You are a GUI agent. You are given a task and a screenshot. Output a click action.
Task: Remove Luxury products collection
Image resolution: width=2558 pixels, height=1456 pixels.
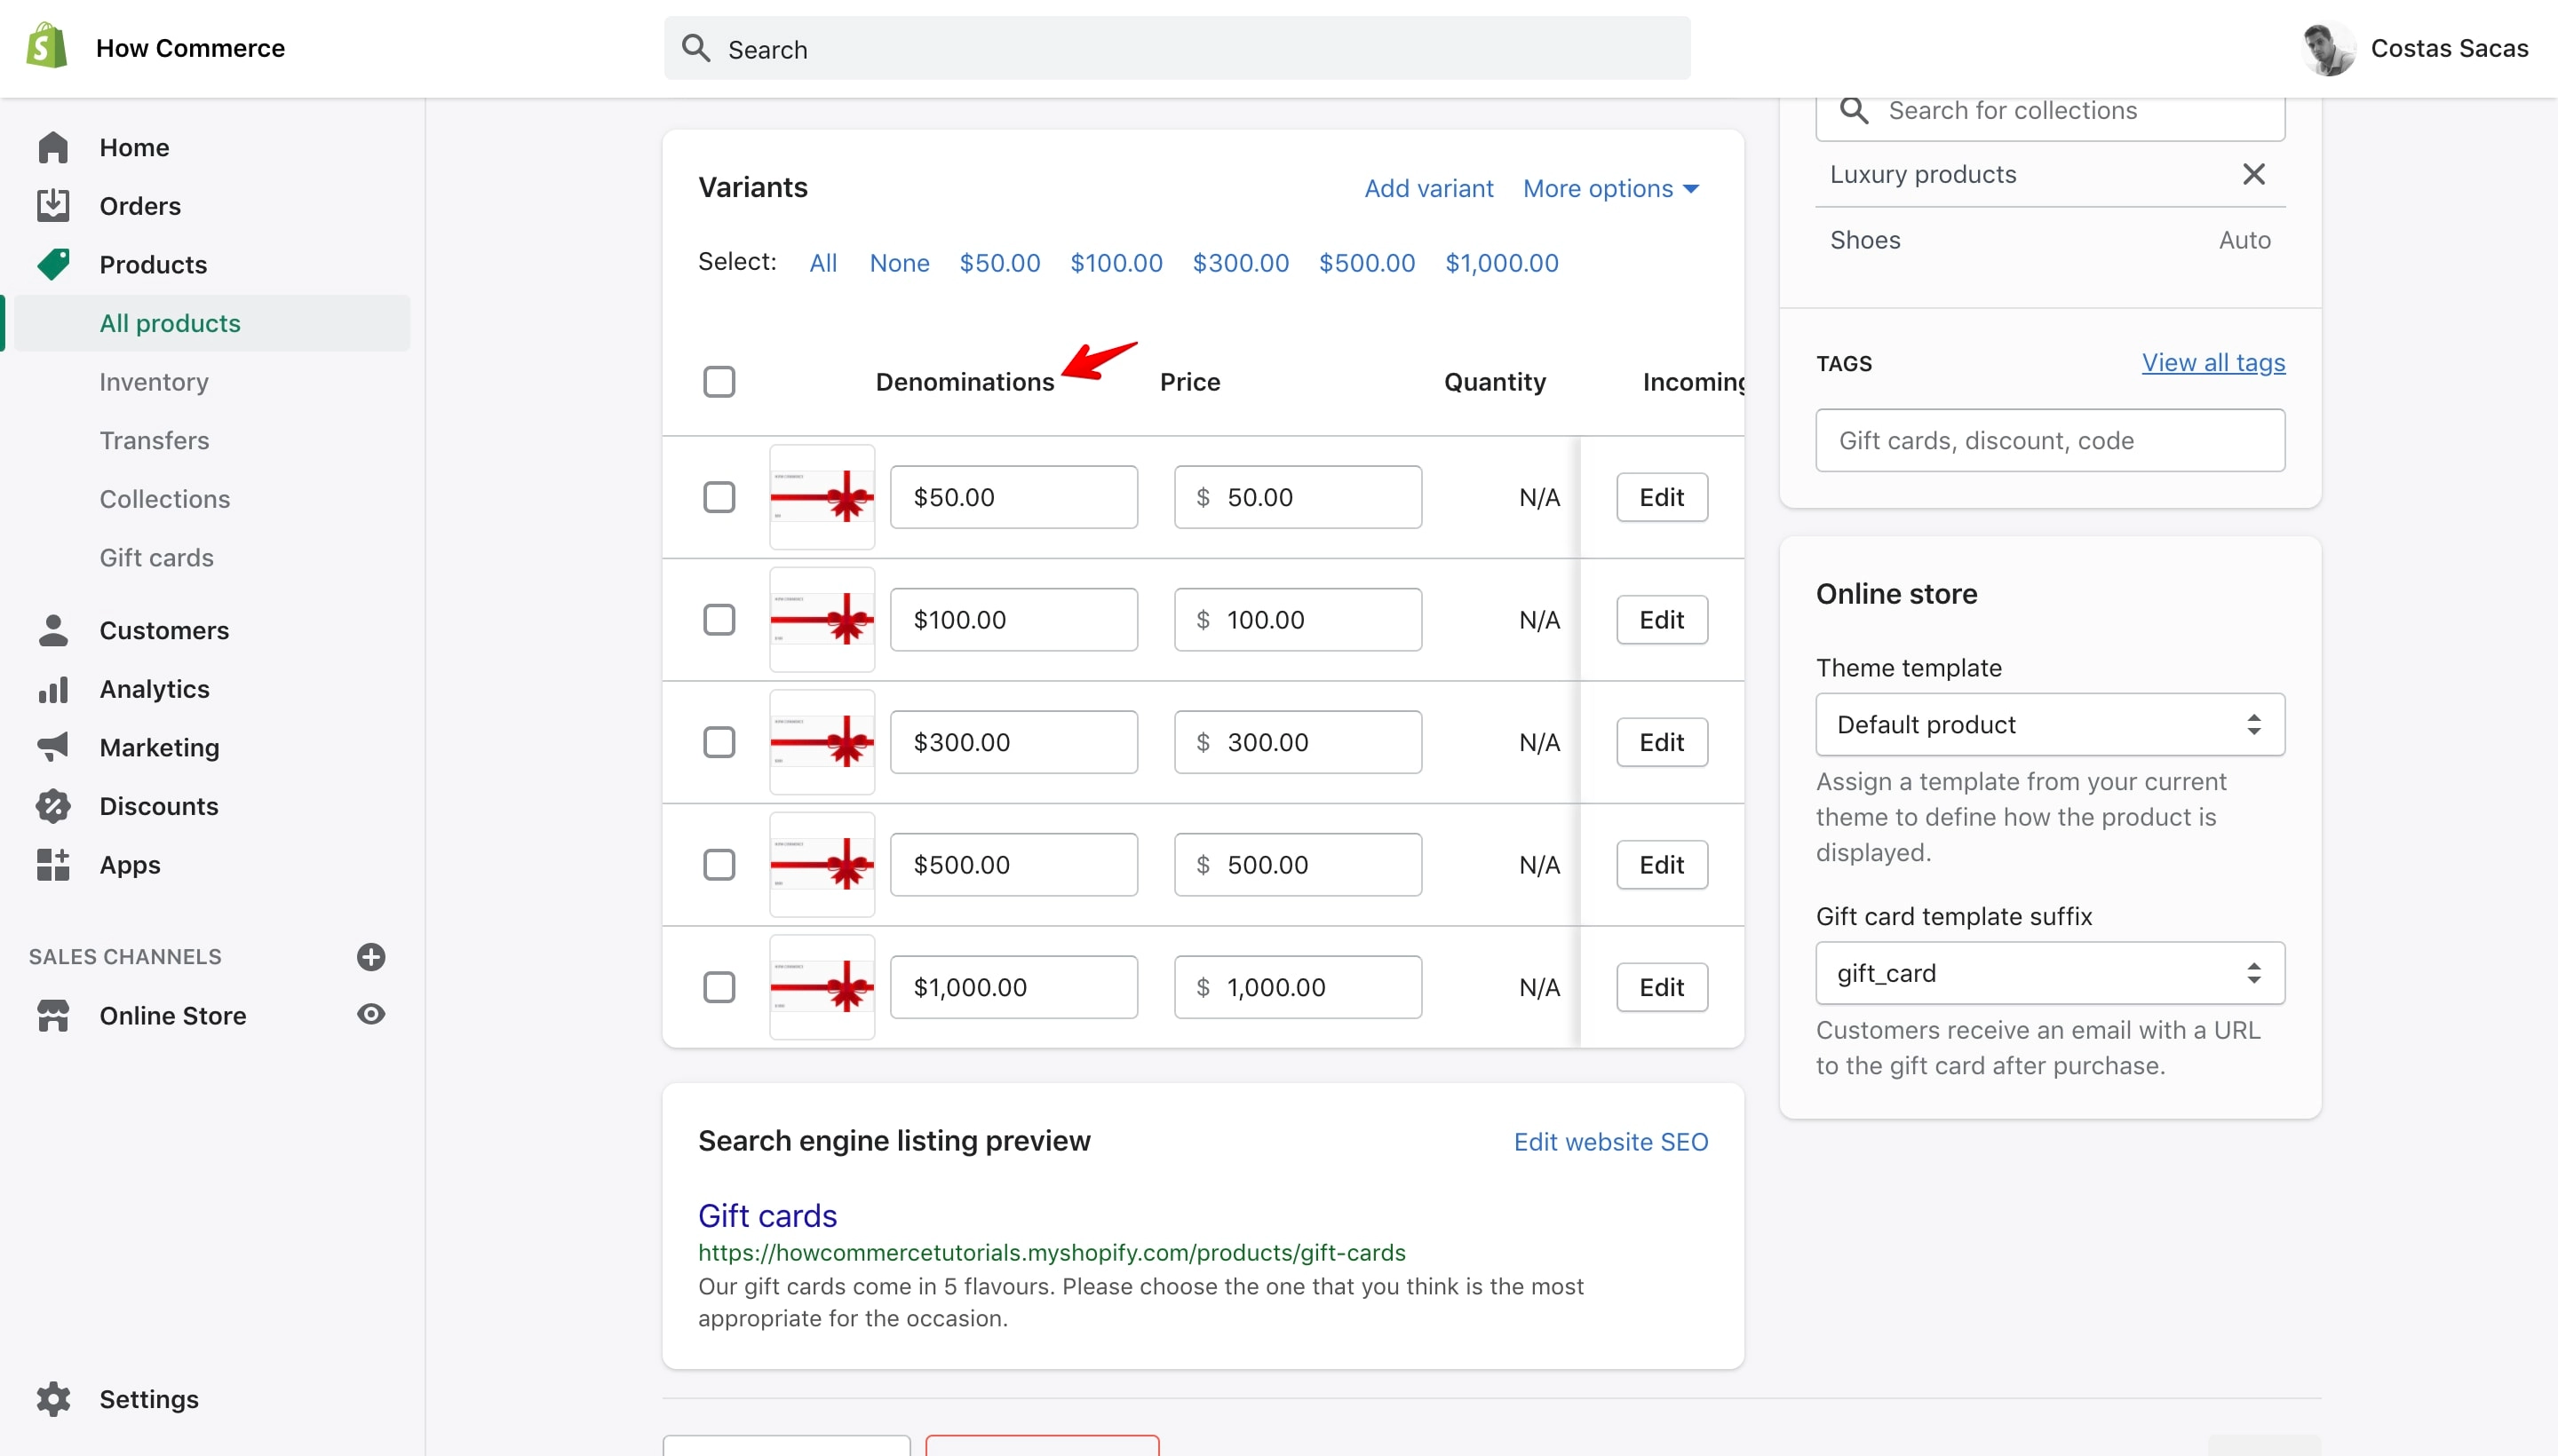click(2254, 174)
